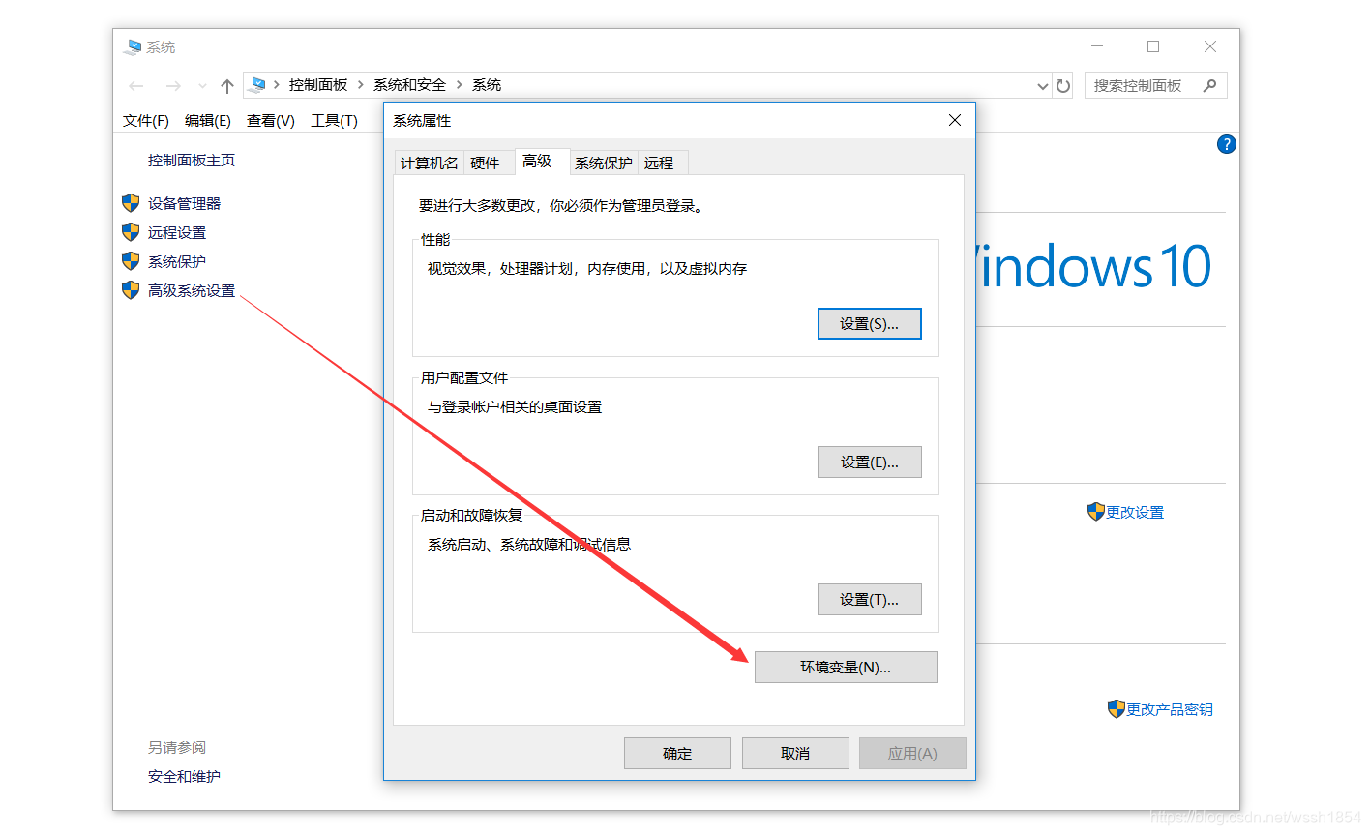Expand the address bar history dropdown
Viewport: 1370px width, 835px height.
(x=1042, y=86)
